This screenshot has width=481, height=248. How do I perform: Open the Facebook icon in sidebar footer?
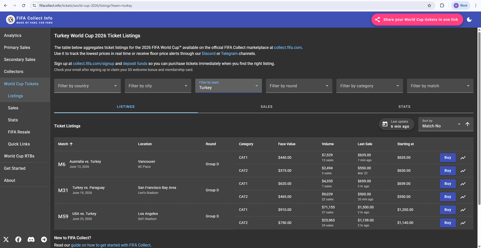[x=18, y=240]
